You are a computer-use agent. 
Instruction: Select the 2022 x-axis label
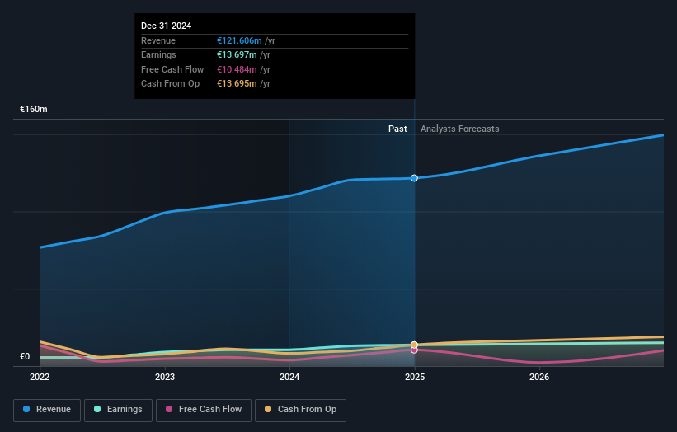point(40,377)
